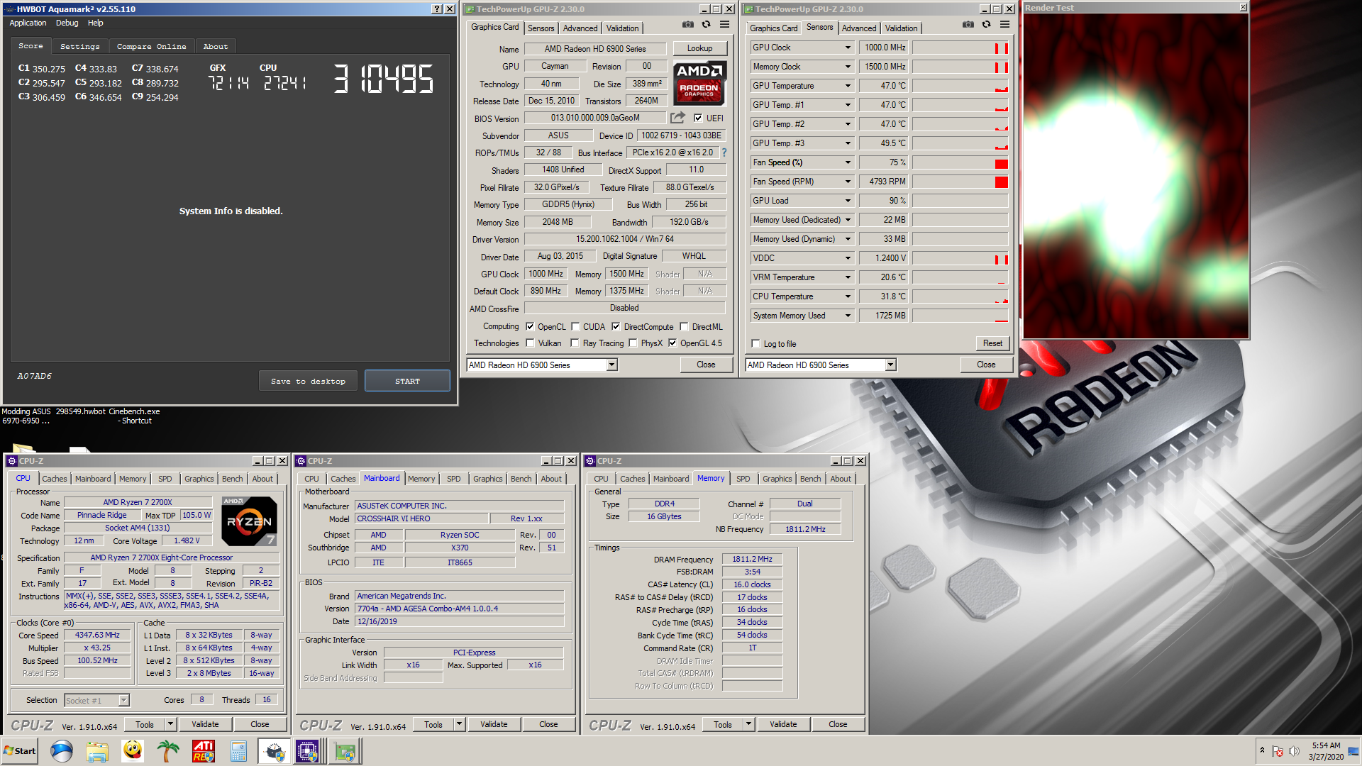This screenshot has width=1362, height=766.
Task: Click Bus Interface question mark icon
Action: click(724, 152)
